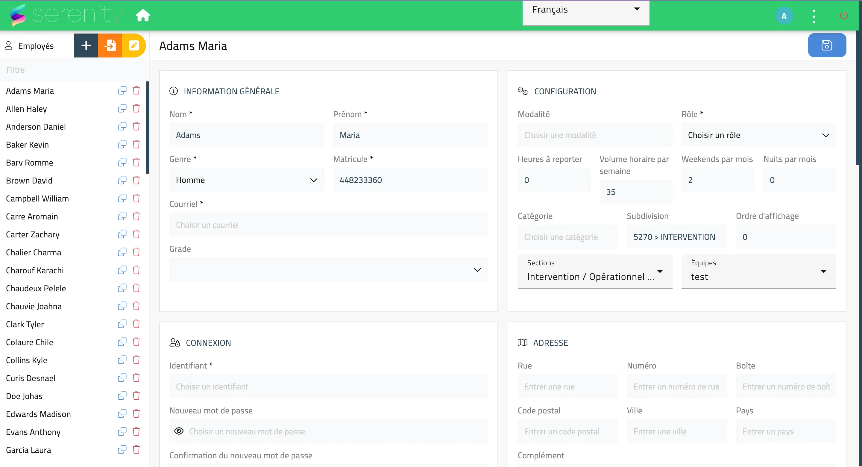
Task: Select Anderson Daniel in employee list
Action: pyautogui.click(x=36, y=127)
